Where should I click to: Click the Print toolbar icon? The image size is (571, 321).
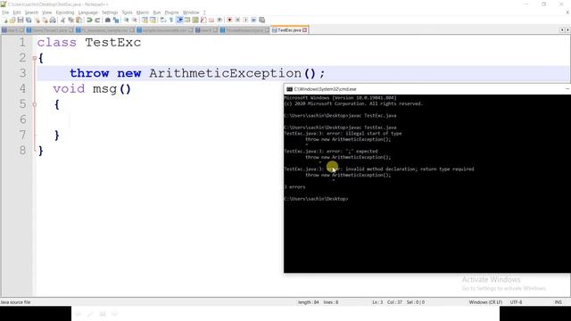pyautogui.click(x=53, y=20)
